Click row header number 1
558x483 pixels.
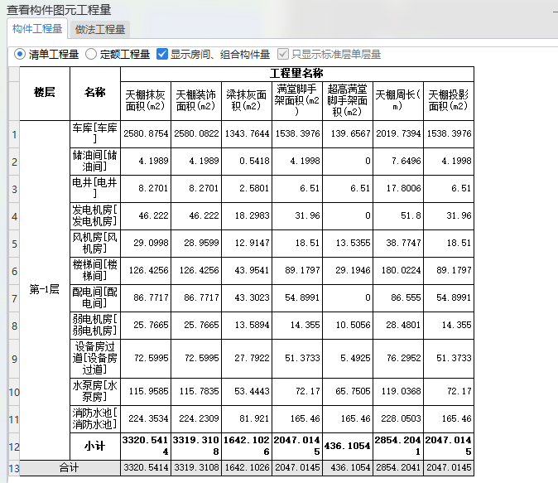click(x=14, y=134)
